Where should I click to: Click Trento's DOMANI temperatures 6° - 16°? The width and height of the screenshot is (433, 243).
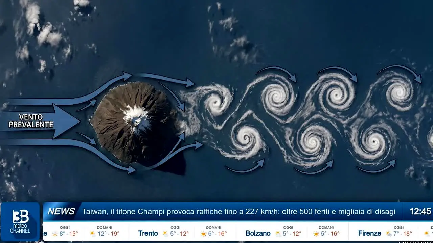tap(218, 234)
